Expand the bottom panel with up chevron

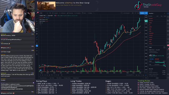click(143, 78)
